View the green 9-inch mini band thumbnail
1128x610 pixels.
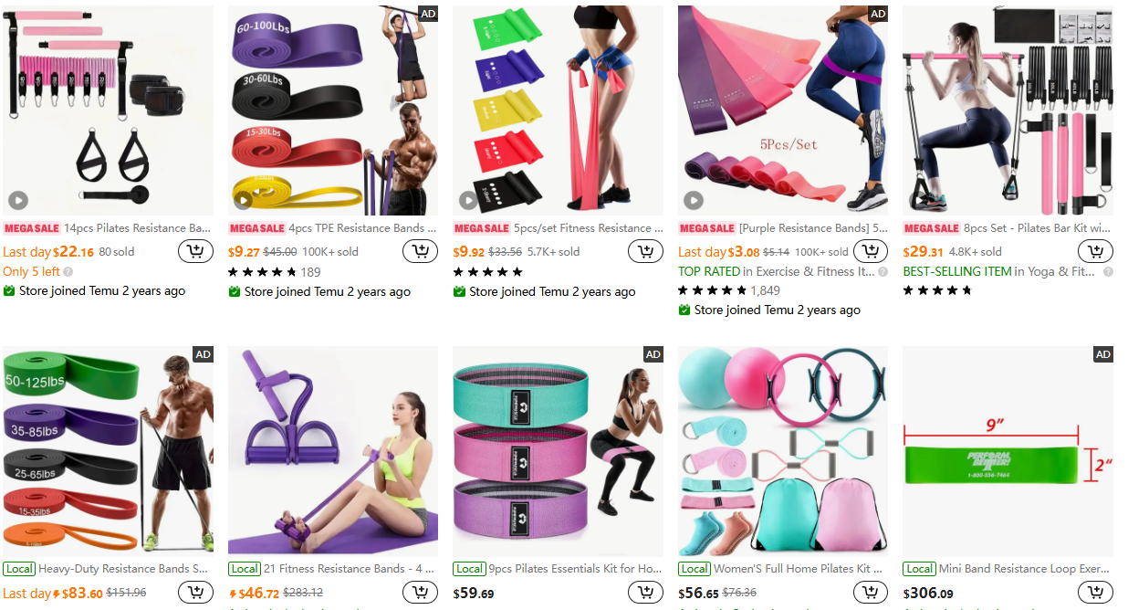[1008, 450]
